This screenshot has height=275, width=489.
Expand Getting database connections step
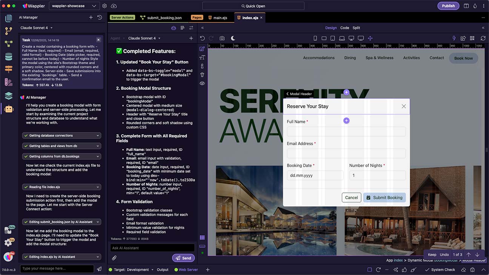62,135
